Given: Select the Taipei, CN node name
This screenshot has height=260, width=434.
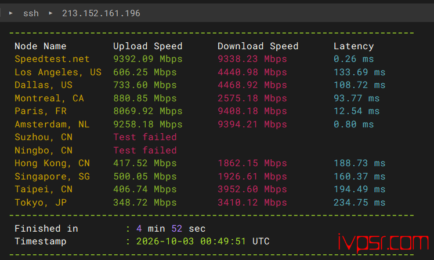Looking at the screenshot, I should tap(44, 189).
